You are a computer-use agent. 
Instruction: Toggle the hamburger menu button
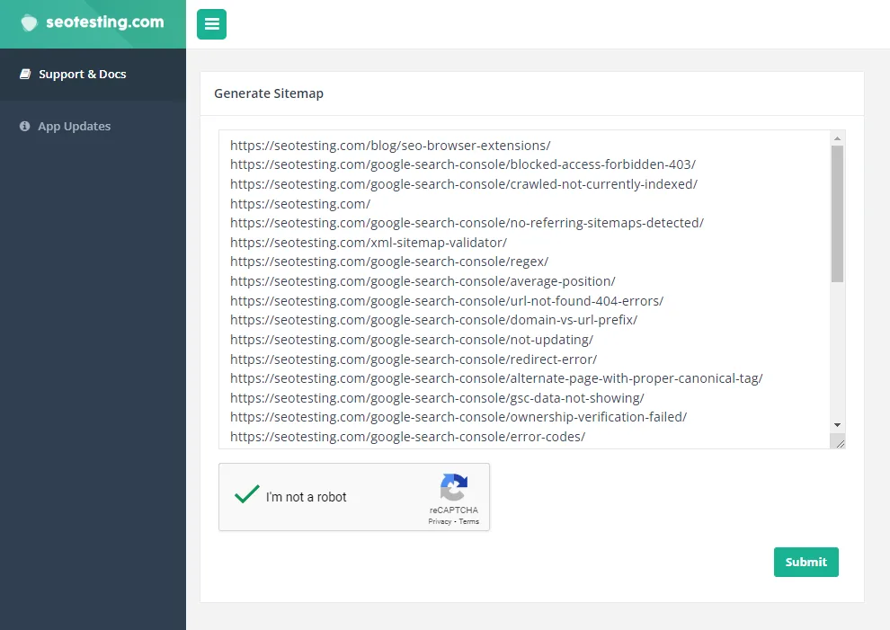click(212, 24)
